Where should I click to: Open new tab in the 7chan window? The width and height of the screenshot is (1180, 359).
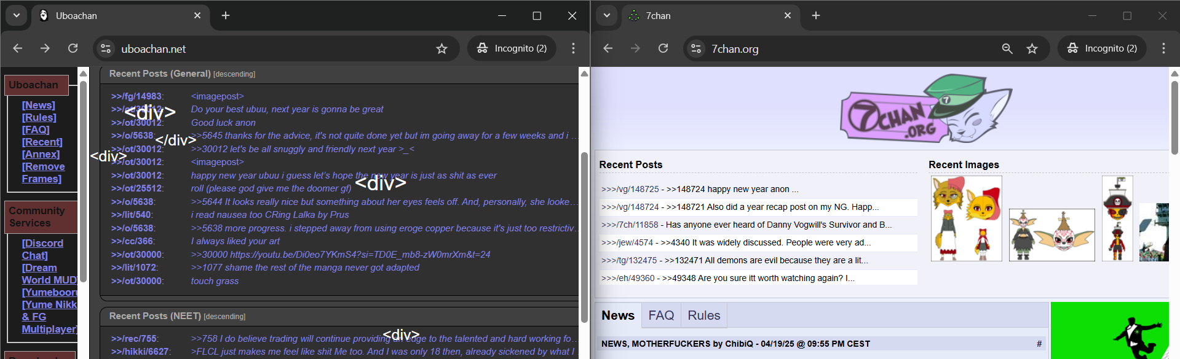[x=816, y=15]
